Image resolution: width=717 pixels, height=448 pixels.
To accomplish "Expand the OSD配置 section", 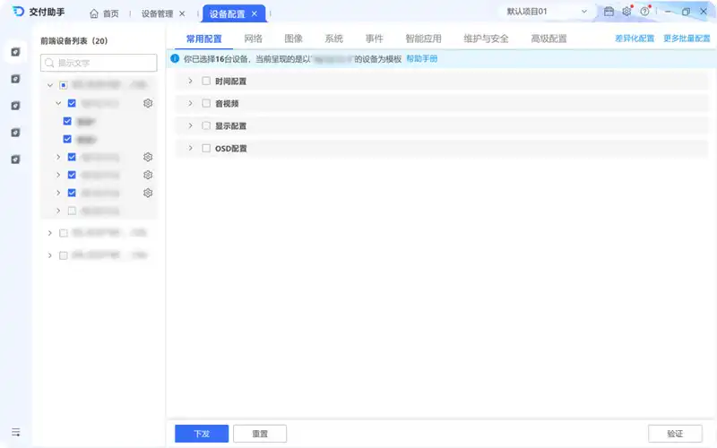I will (x=191, y=148).
